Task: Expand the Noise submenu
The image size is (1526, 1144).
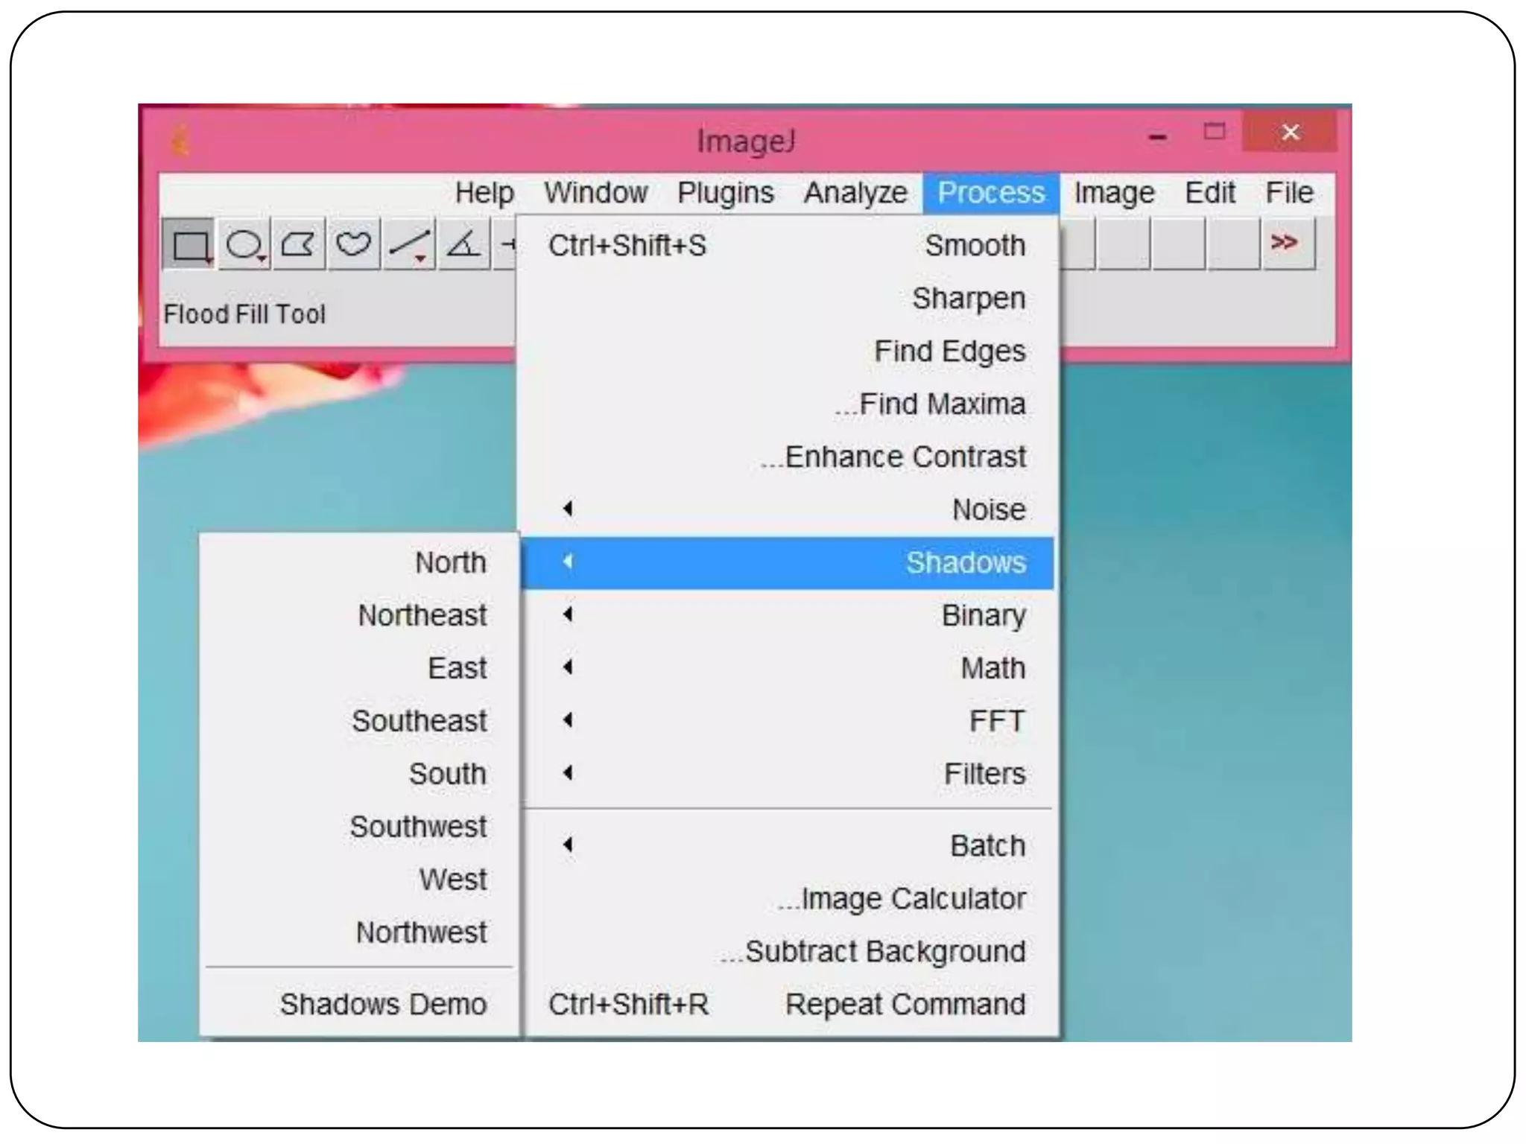Action: tap(988, 509)
